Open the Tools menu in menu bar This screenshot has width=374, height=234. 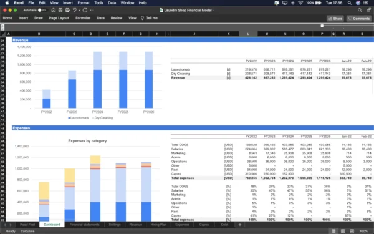[98, 3]
